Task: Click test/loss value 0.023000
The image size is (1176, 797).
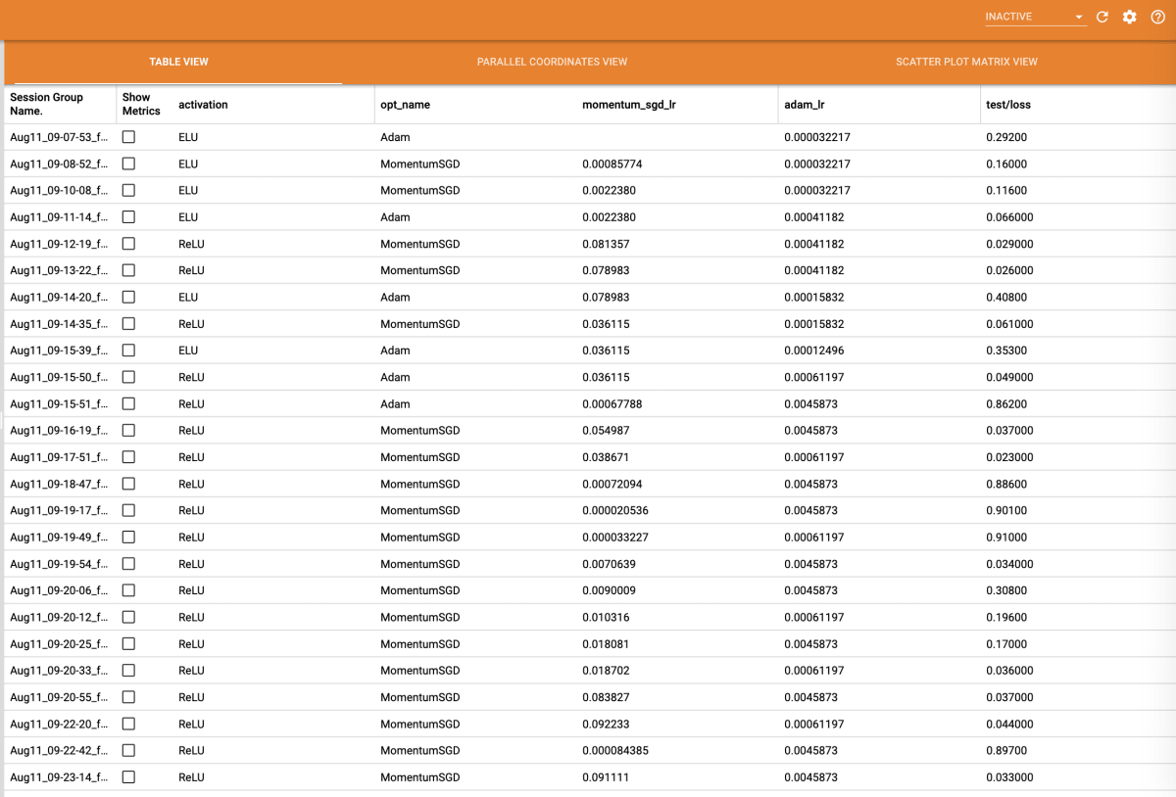Action: click(x=1009, y=457)
